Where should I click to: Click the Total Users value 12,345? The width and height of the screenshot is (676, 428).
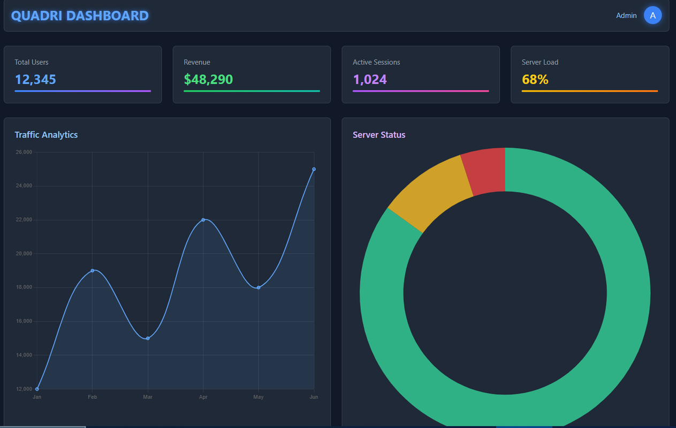point(35,79)
